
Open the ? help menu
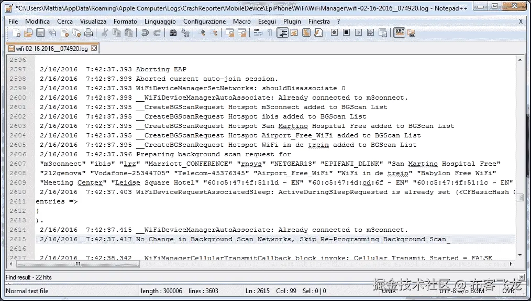[338, 21]
